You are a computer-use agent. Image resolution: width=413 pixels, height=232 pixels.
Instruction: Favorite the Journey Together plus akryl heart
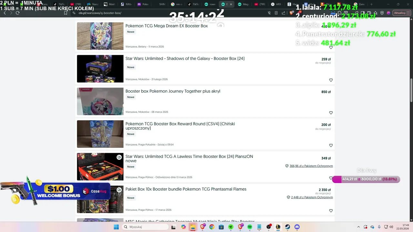coord(331,113)
